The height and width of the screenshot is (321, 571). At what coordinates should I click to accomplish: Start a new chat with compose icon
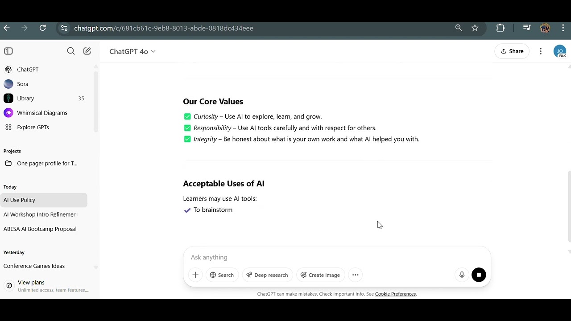tap(87, 51)
